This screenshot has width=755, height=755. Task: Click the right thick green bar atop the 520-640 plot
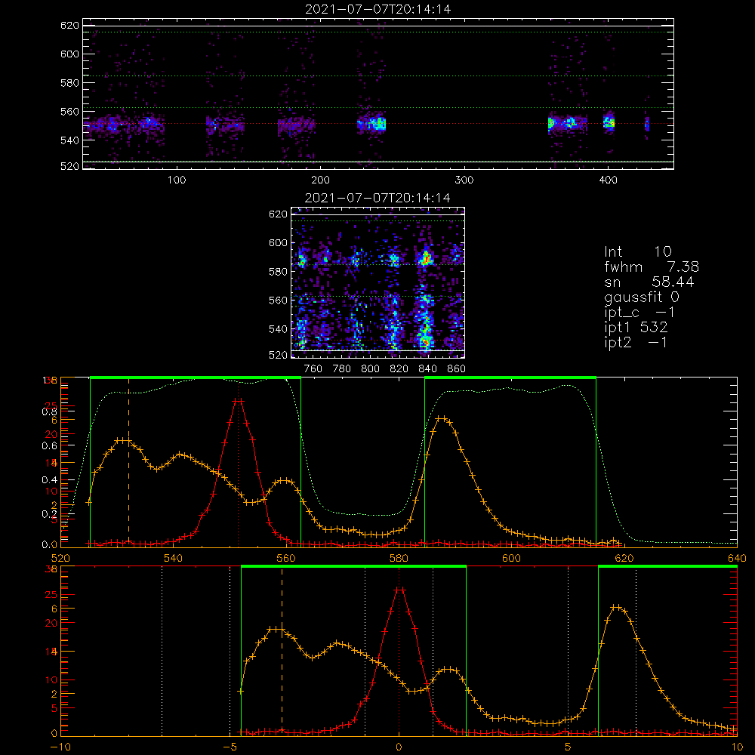click(x=510, y=378)
